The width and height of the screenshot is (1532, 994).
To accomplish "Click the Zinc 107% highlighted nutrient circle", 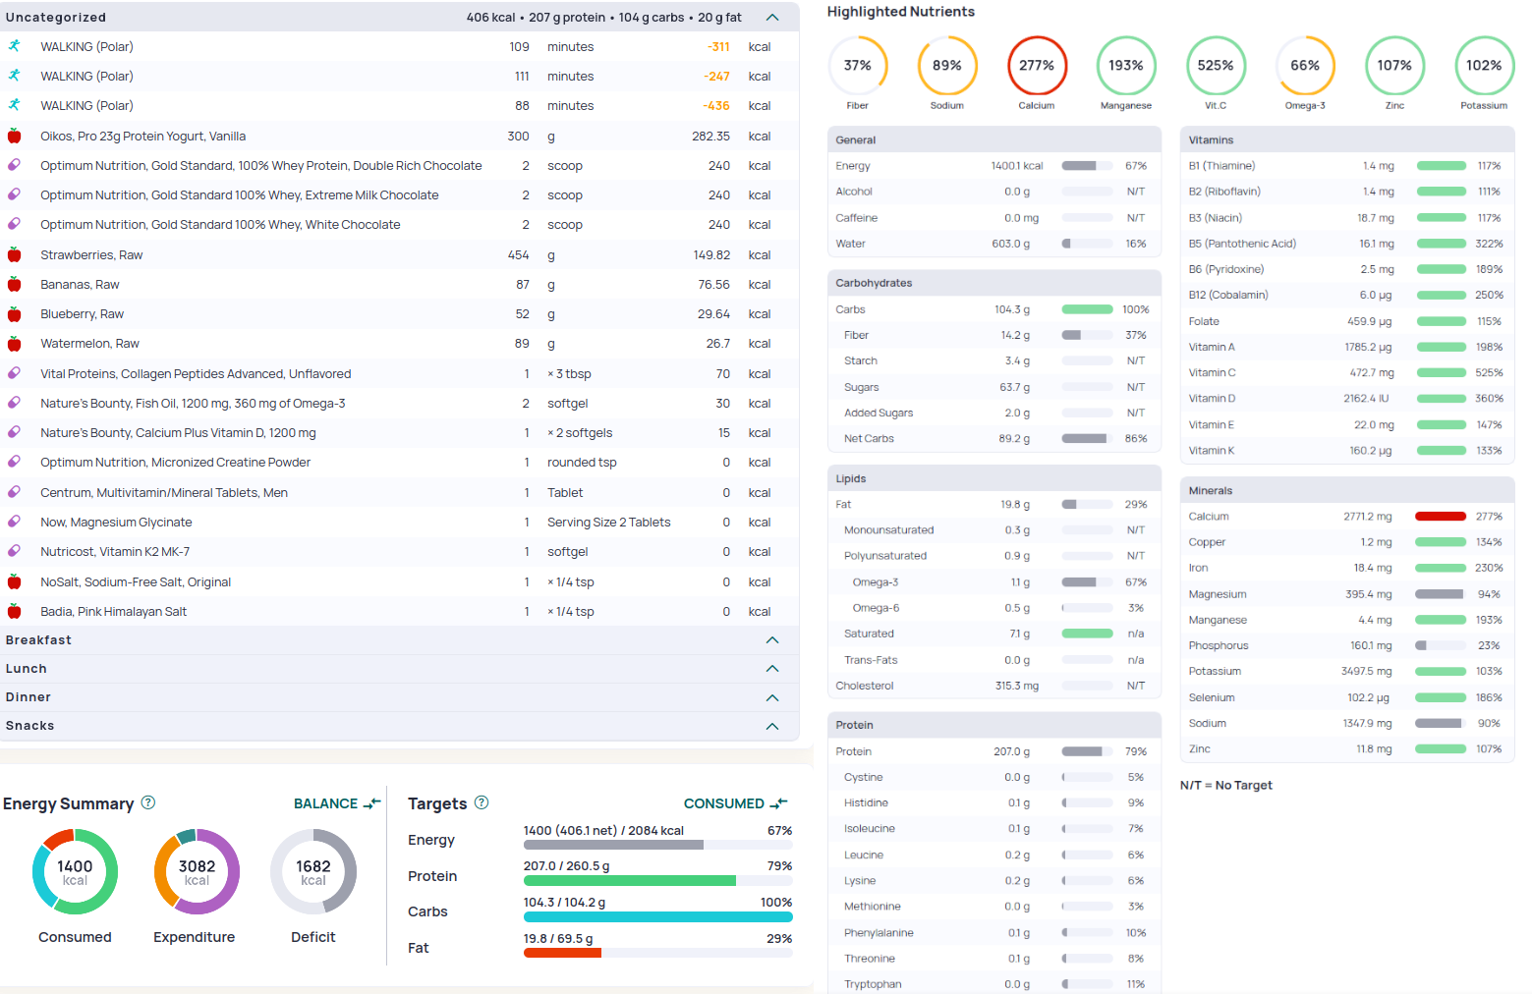I will point(1394,66).
